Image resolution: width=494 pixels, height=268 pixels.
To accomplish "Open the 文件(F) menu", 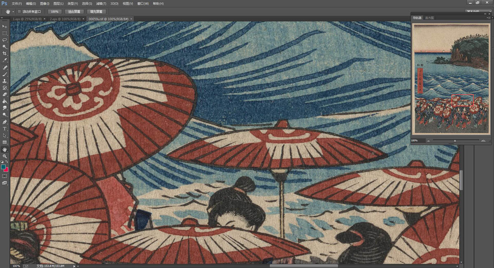I will pos(17,4).
